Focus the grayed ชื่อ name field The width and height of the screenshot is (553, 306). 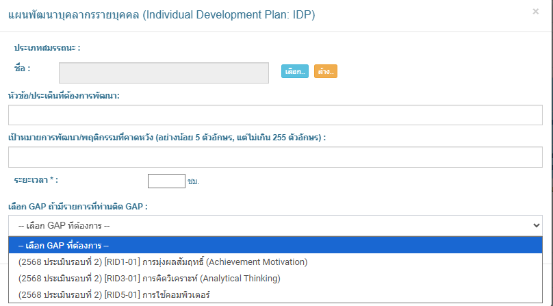[164, 73]
